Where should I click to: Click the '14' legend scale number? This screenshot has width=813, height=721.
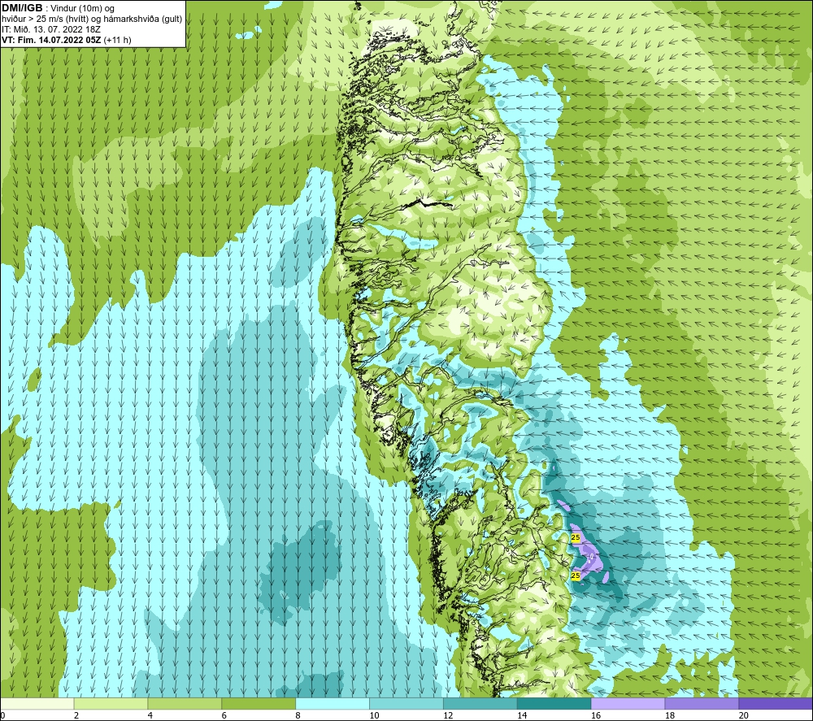coord(522,715)
